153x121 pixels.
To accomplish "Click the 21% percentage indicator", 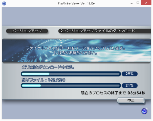I will (x=129, y=86).
